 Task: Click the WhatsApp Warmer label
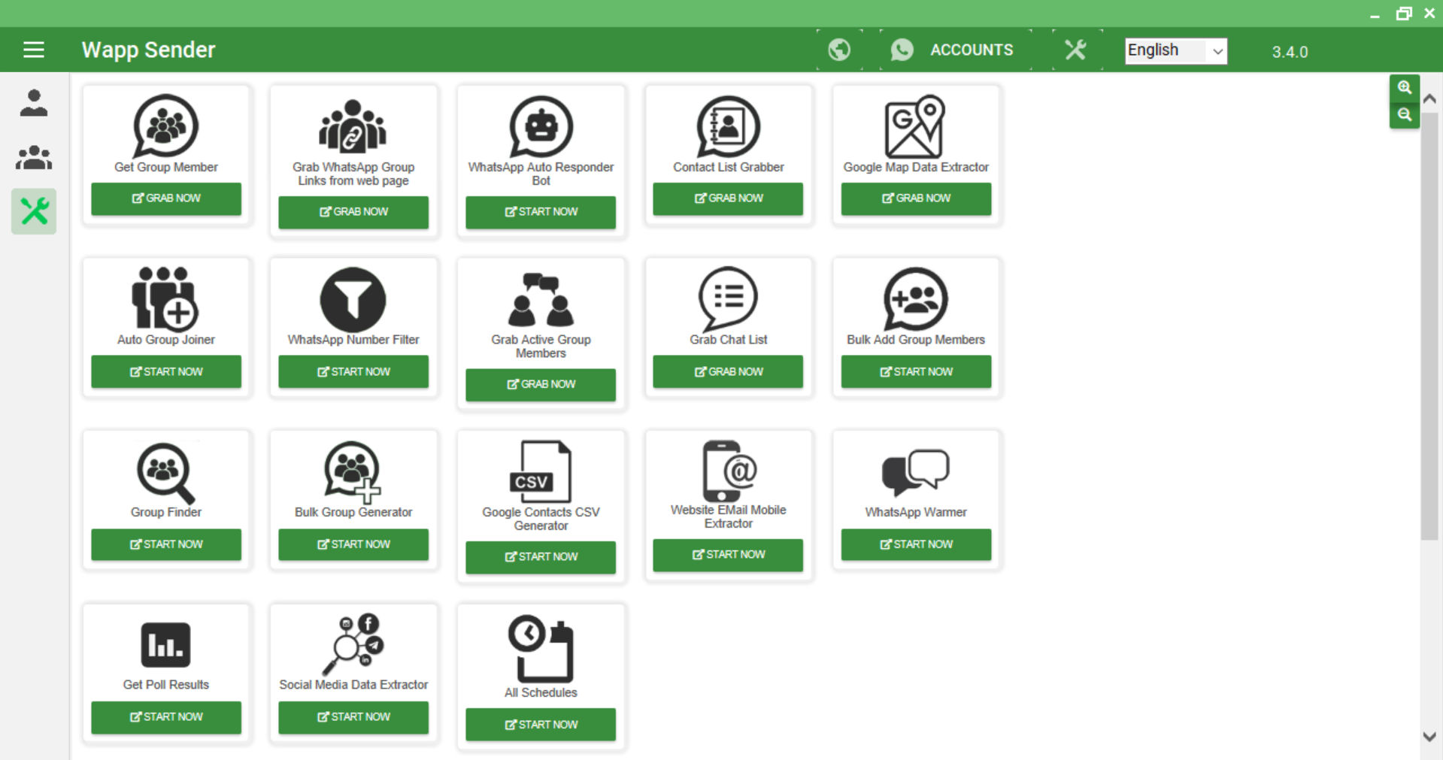point(915,512)
